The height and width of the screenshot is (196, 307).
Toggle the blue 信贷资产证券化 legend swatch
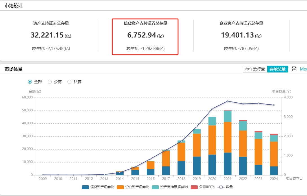point(85,187)
